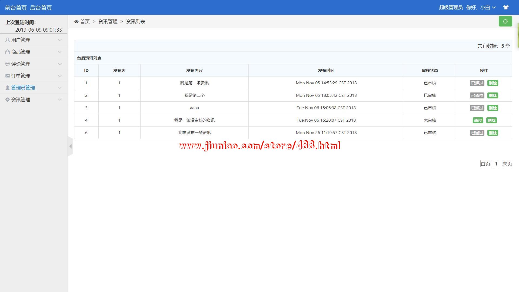Click the gear icon beside 资讯管理
519x292 pixels.
pos(7,100)
